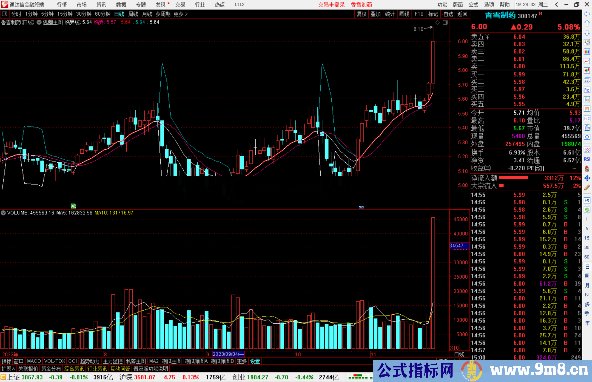Open the wavy indicator lines icon
Viewport: 592px width, 382px height.
(587, 150)
